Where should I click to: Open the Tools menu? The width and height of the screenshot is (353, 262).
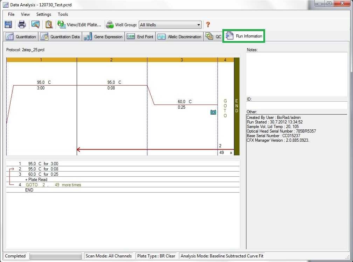(x=63, y=14)
